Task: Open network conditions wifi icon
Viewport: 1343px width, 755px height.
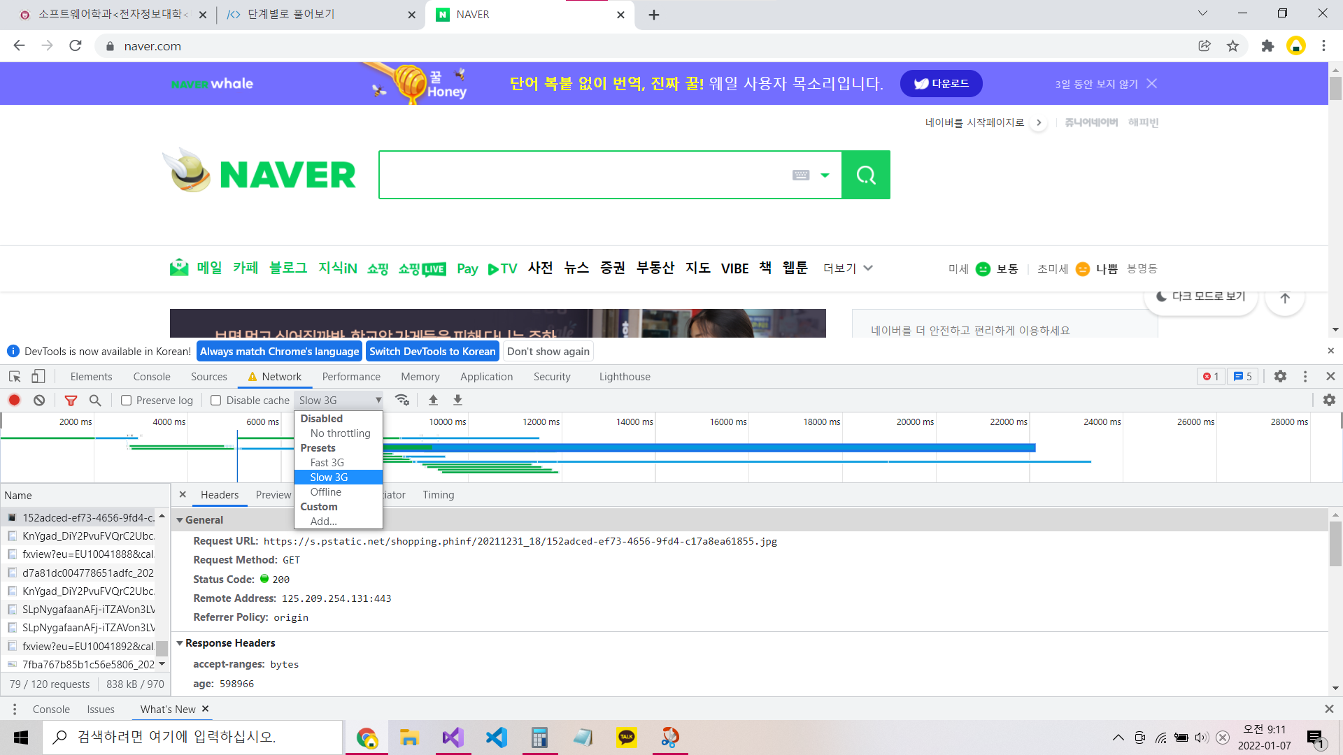Action: point(402,400)
